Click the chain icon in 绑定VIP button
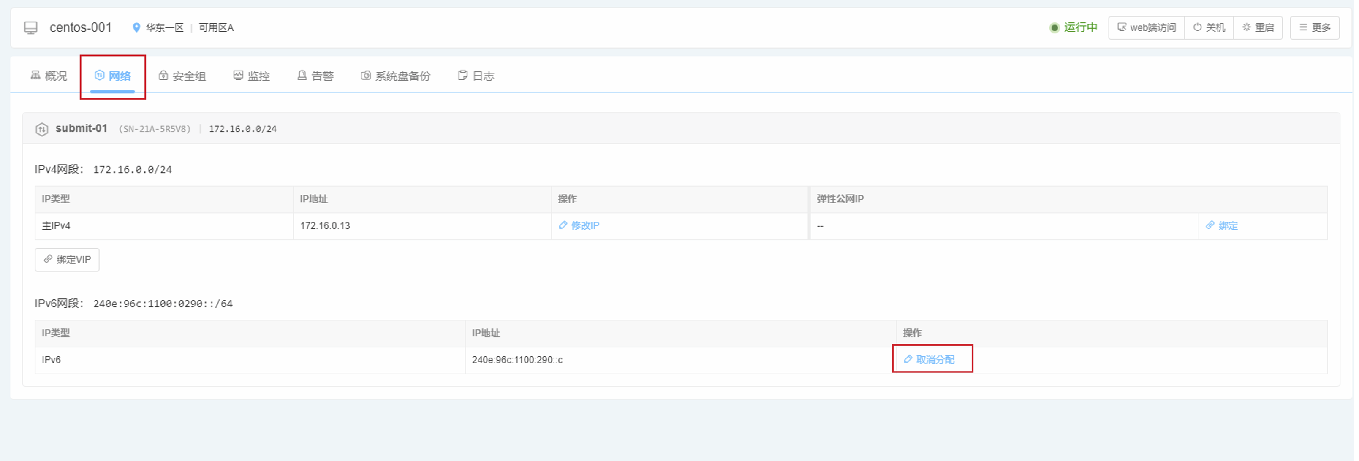 [x=48, y=259]
